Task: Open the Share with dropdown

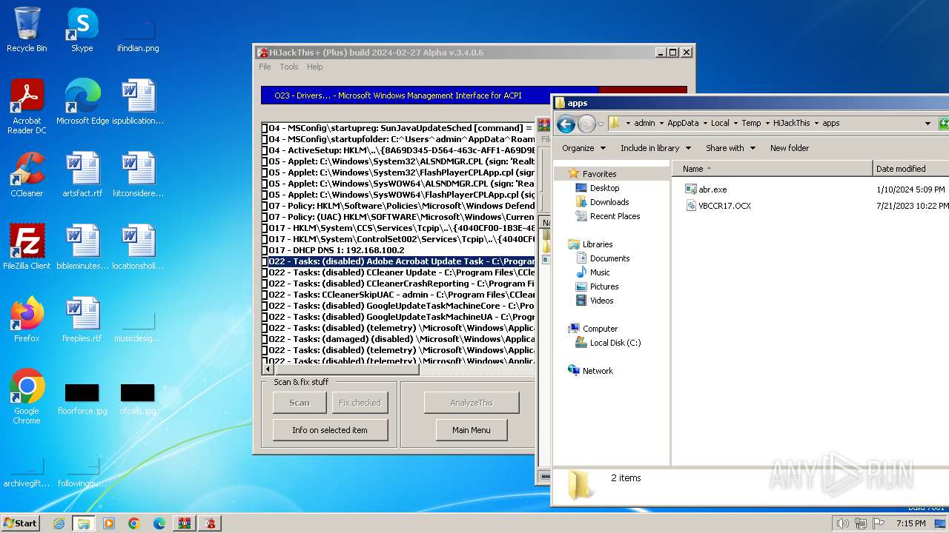Action: click(730, 148)
